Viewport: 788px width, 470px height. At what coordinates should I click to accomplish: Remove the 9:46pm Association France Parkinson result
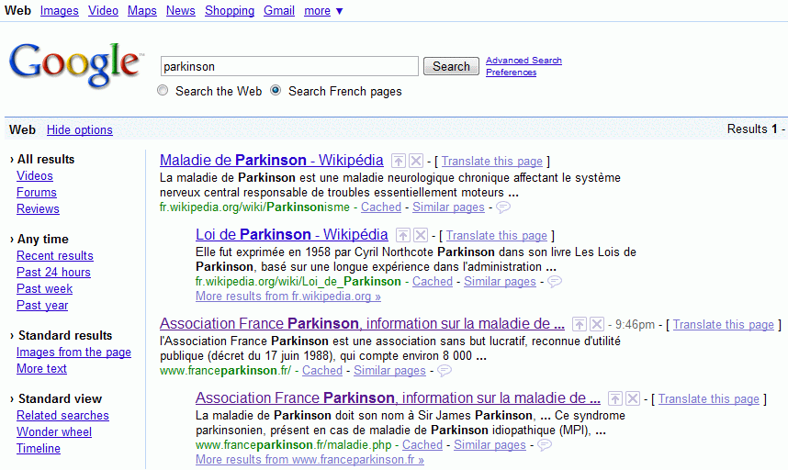click(597, 324)
